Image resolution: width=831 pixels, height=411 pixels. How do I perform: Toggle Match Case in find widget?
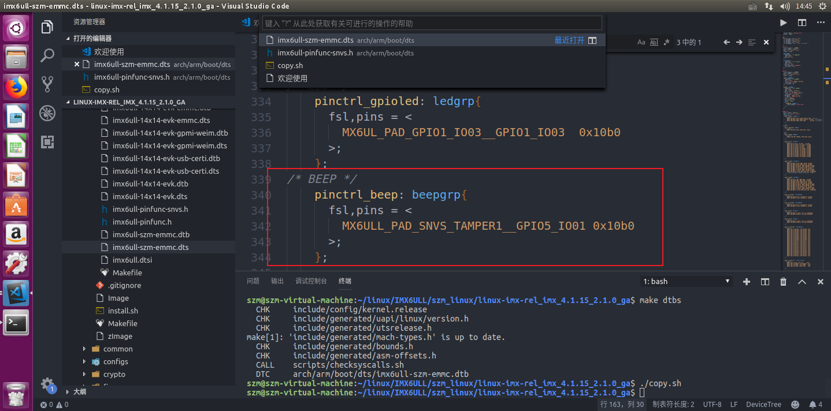tap(641, 42)
